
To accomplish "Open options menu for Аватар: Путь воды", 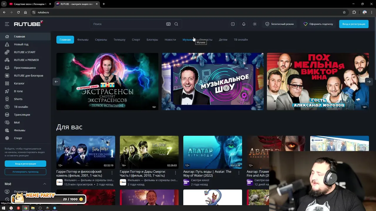I will [239, 173].
